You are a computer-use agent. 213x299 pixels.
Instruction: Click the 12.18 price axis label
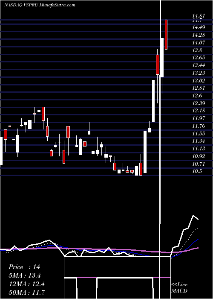[x=199, y=111]
